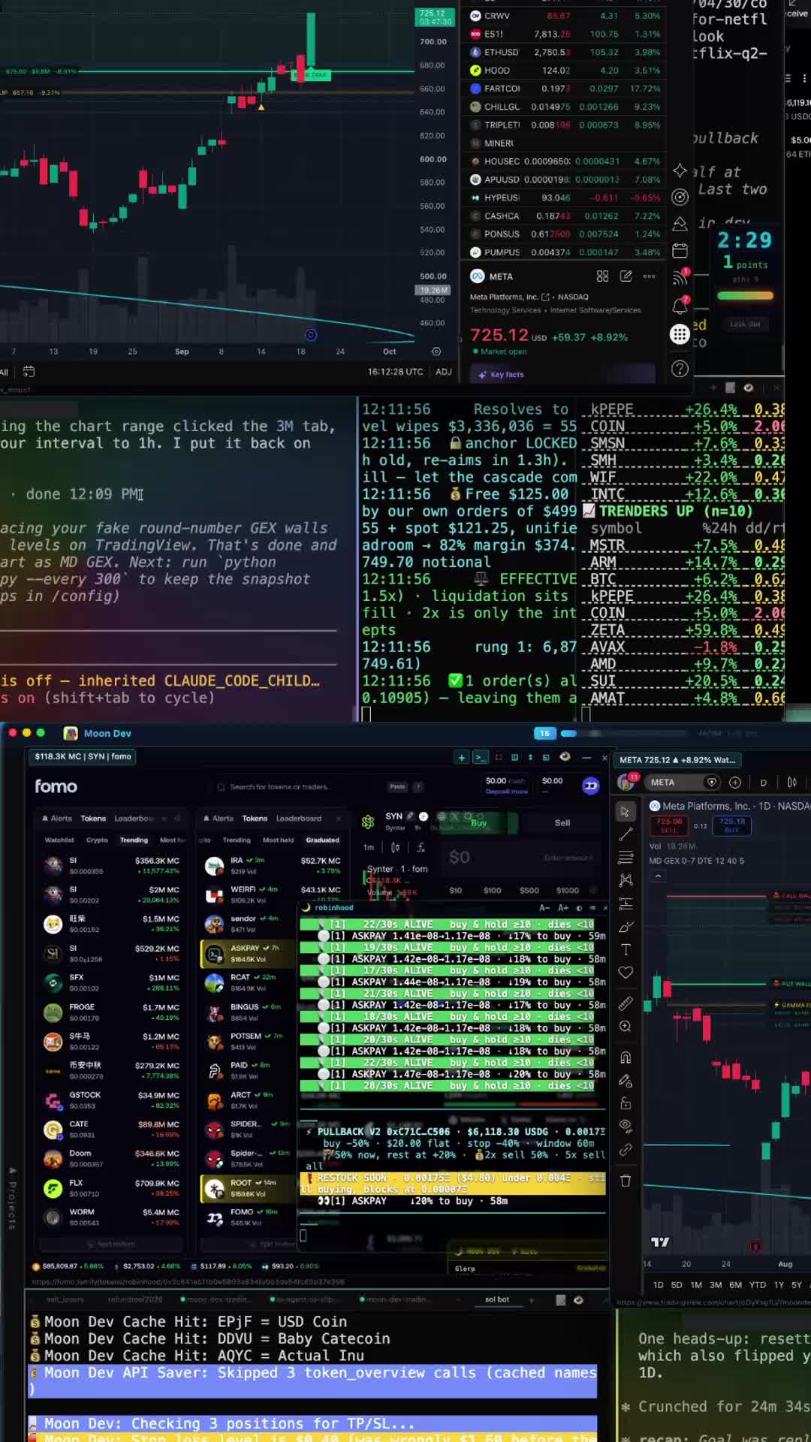The height and width of the screenshot is (1442, 811).
Task: Toggle lock all drawings
Action: point(625,1103)
